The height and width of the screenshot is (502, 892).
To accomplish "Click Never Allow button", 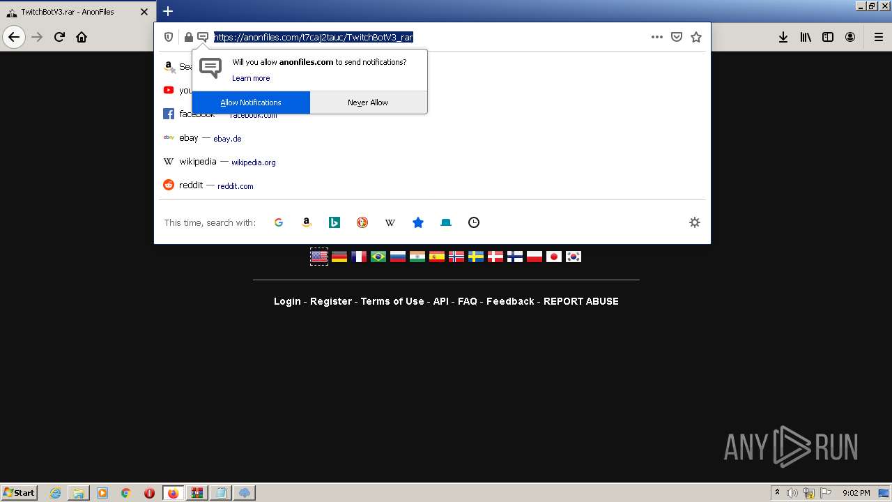I will (368, 102).
